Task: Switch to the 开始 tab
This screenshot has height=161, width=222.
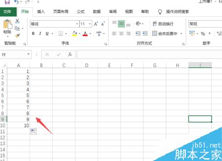Action: (x=25, y=12)
